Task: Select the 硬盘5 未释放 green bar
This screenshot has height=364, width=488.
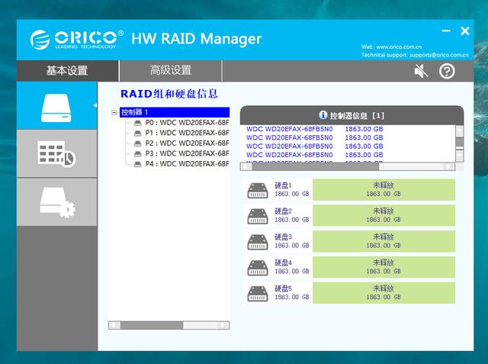Action: pos(384,293)
